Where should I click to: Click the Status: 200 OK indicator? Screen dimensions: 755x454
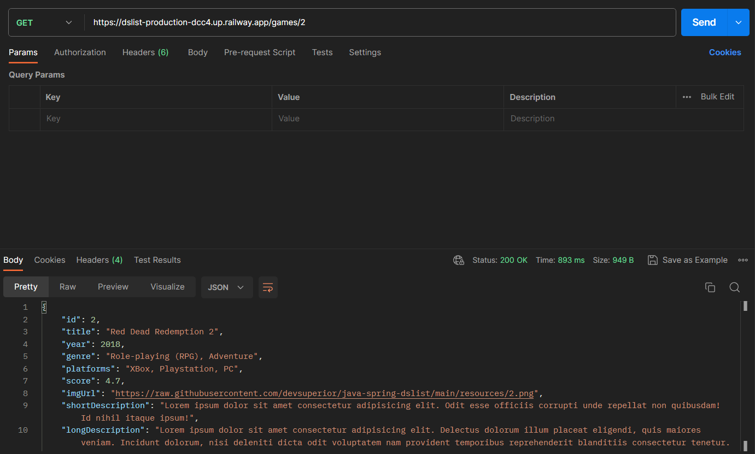click(500, 260)
